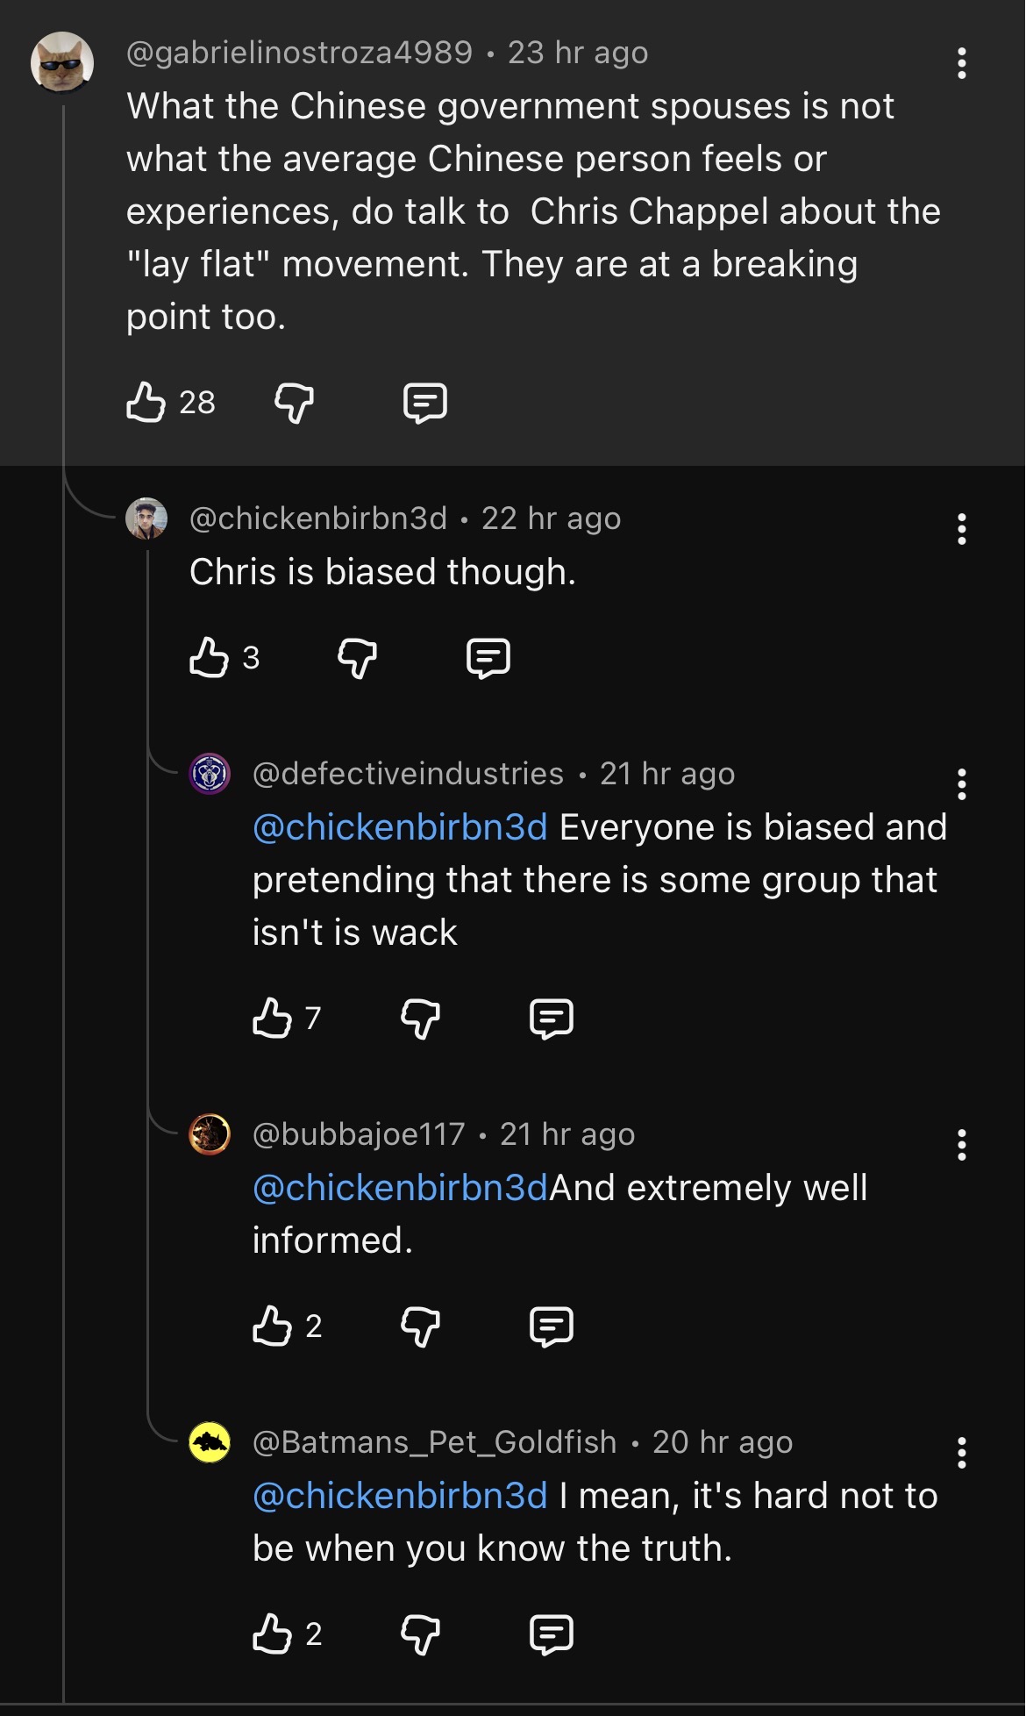Tap Batmans_Pet_Goldfish's yellow avatar

210,1442
